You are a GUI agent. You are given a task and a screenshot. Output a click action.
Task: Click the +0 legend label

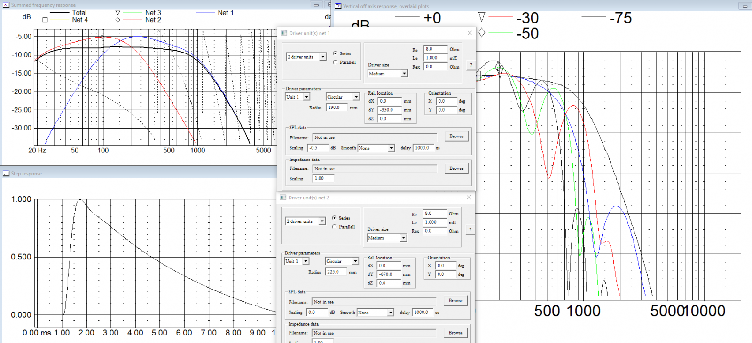[432, 18]
